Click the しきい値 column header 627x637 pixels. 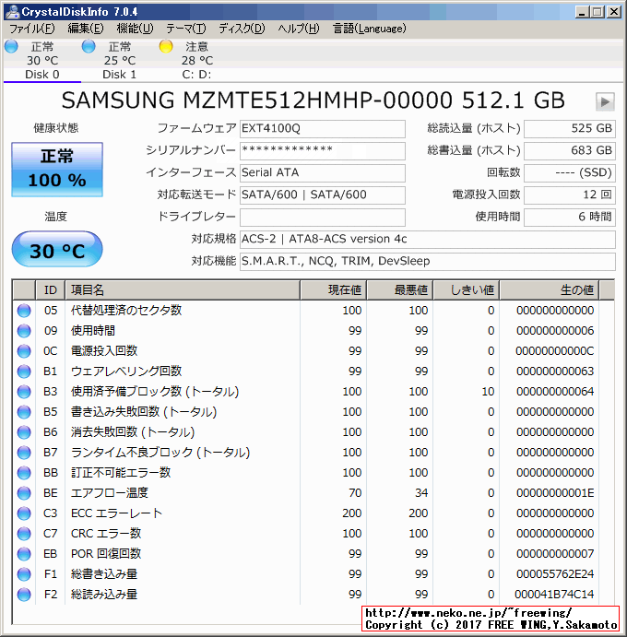coord(467,290)
